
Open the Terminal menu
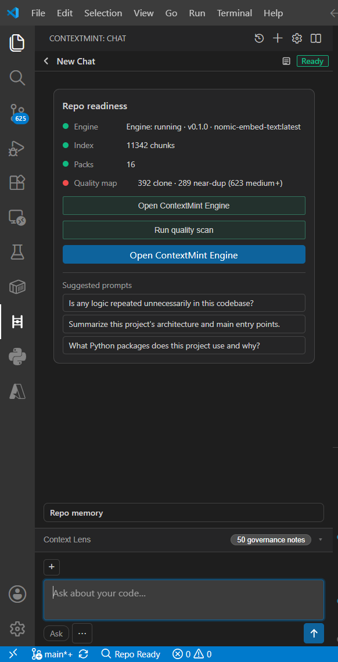pyautogui.click(x=235, y=13)
